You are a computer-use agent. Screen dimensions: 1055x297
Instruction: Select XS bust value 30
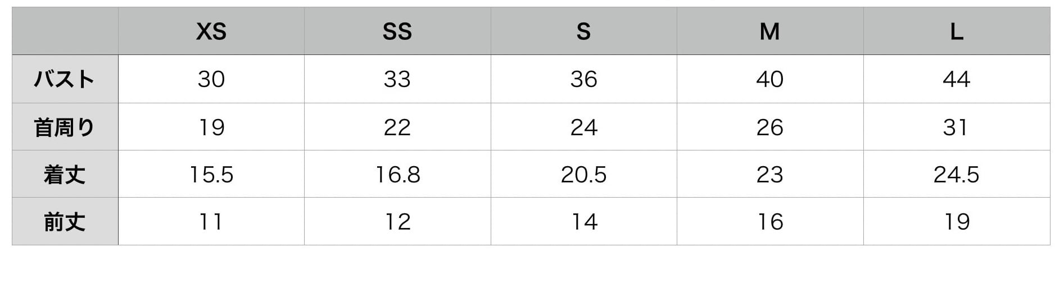tap(211, 79)
